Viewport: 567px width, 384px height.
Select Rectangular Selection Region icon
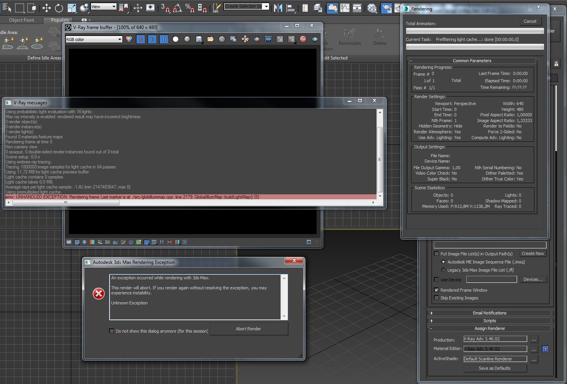click(19, 8)
